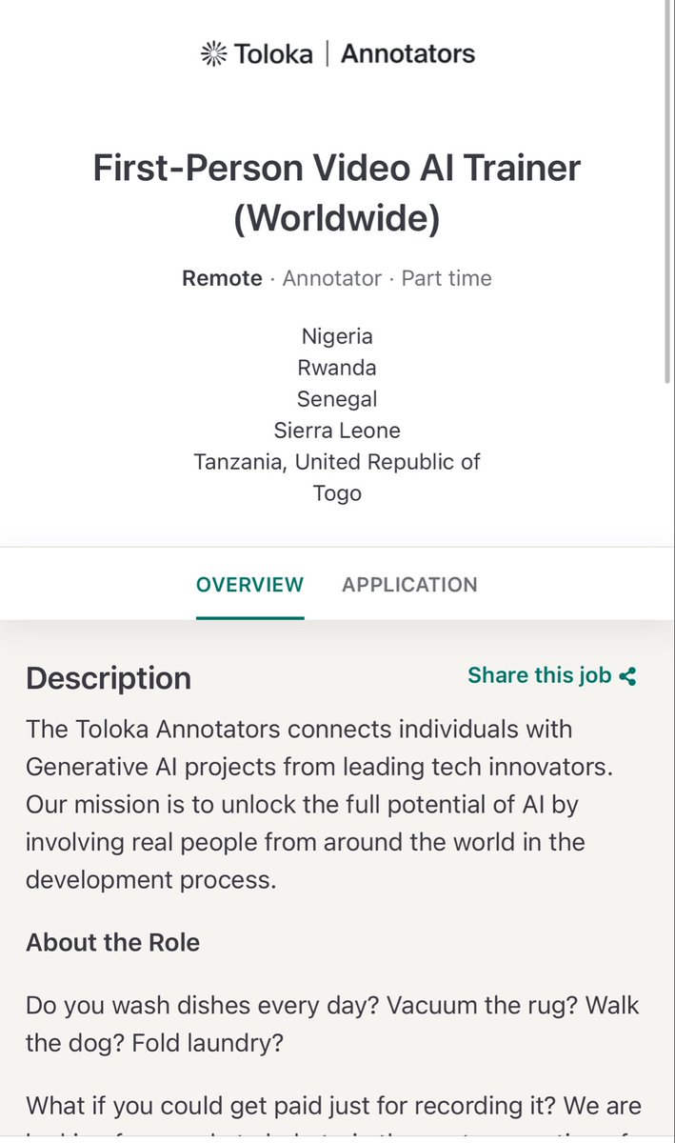Click Sierra Leone in the locations list

(x=337, y=431)
